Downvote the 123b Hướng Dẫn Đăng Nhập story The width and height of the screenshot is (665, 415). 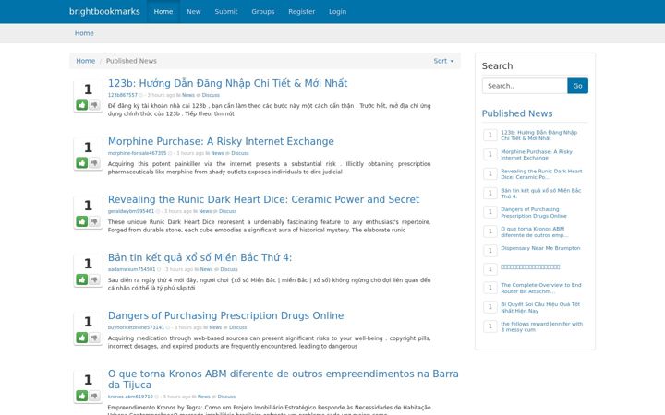tap(94, 104)
